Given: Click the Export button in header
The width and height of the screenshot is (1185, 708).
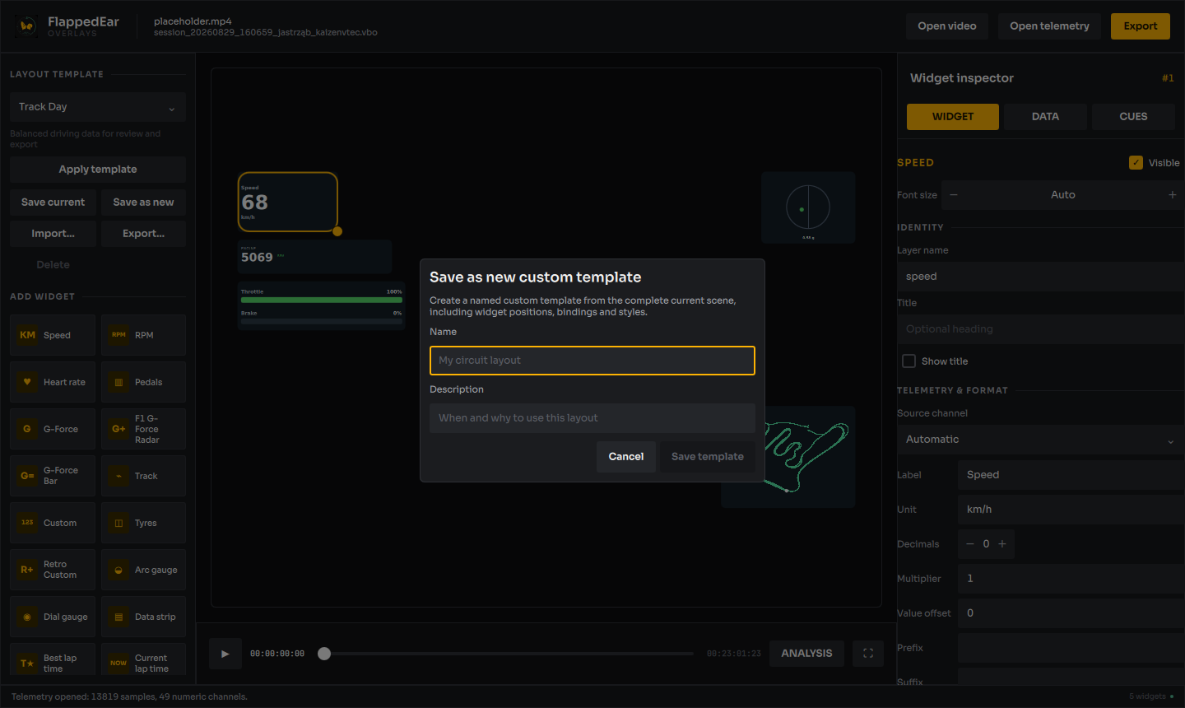Looking at the screenshot, I should tap(1141, 26).
